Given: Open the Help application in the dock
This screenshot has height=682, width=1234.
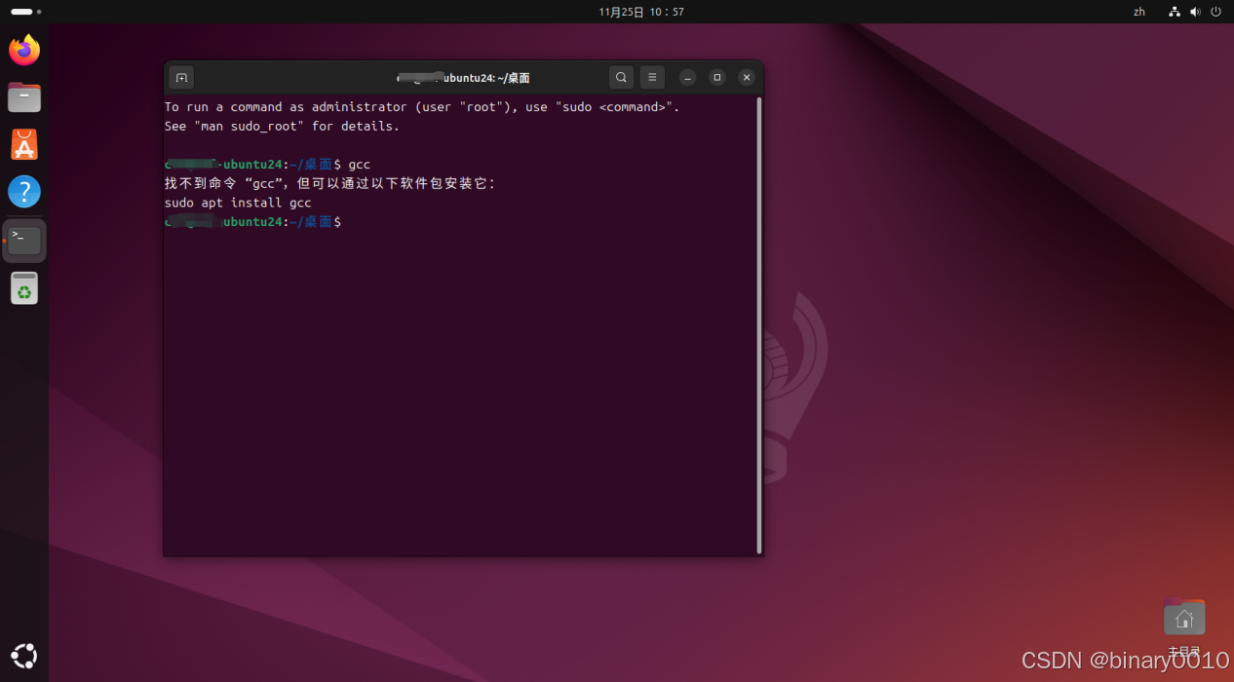Looking at the screenshot, I should point(24,191).
